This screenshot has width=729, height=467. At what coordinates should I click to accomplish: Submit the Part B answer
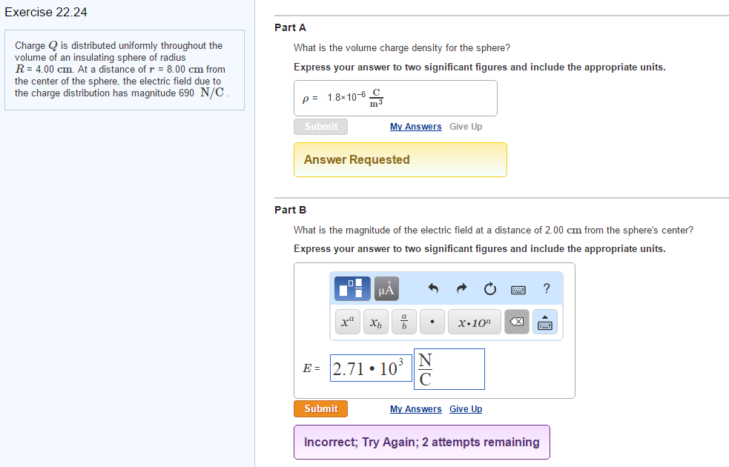coord(320,408)
